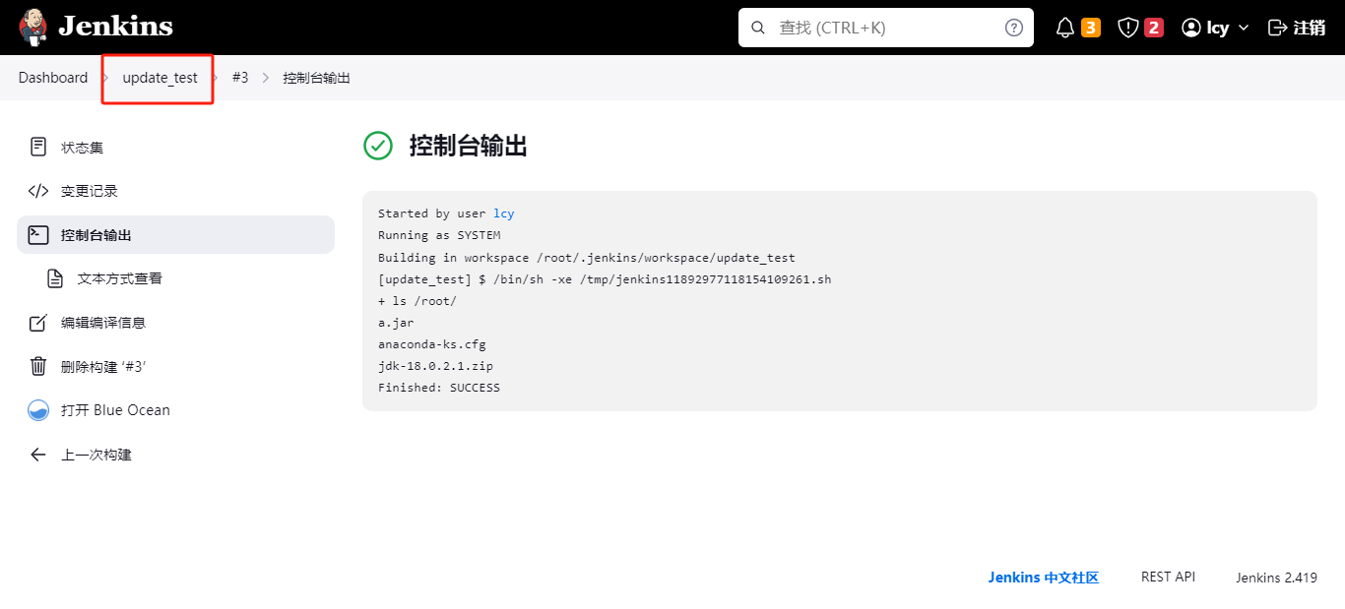Click the 控制台输出 terminal icon
1345x609 pixels.
tap(38, 234)
